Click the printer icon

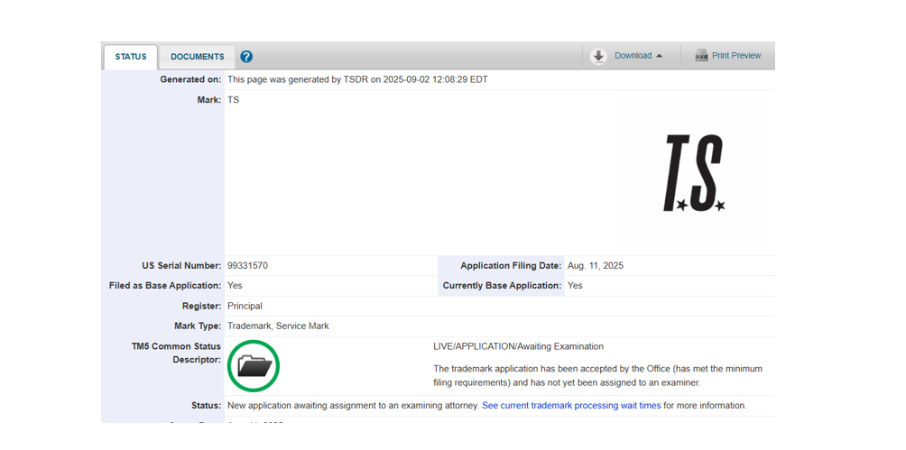(701, 56)
